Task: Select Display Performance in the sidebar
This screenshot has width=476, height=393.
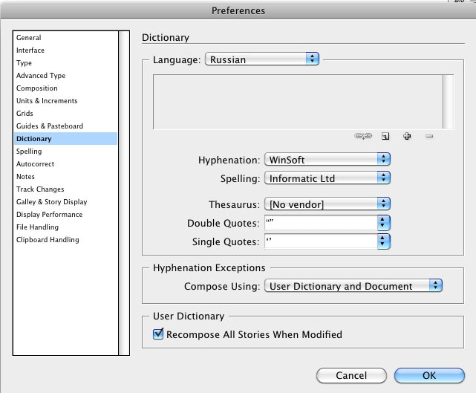Action: [x=49, y=215]
